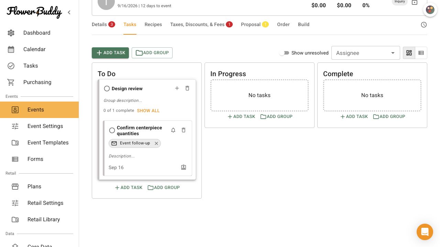Viewport: 440px width, 247px height.
Task: Click ADD TASK under In Progress
Action: (241, 117)
